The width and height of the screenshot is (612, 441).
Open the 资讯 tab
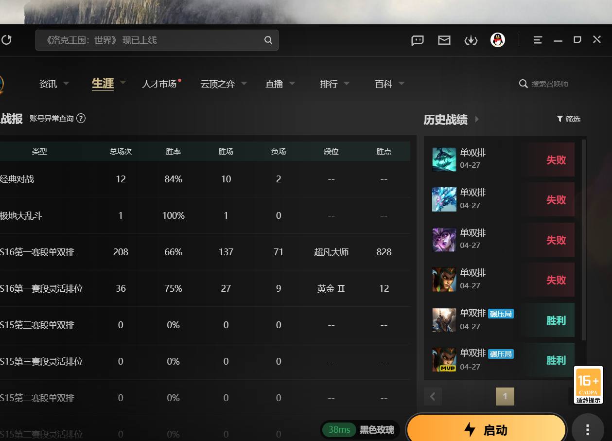coord(48,84)
